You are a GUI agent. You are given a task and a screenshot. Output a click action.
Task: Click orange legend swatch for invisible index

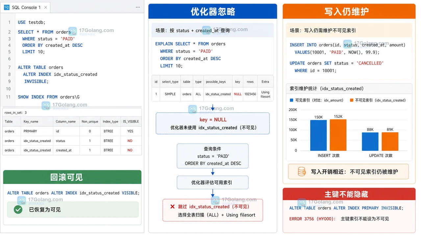pyautogui.click(x=352, y=100)
